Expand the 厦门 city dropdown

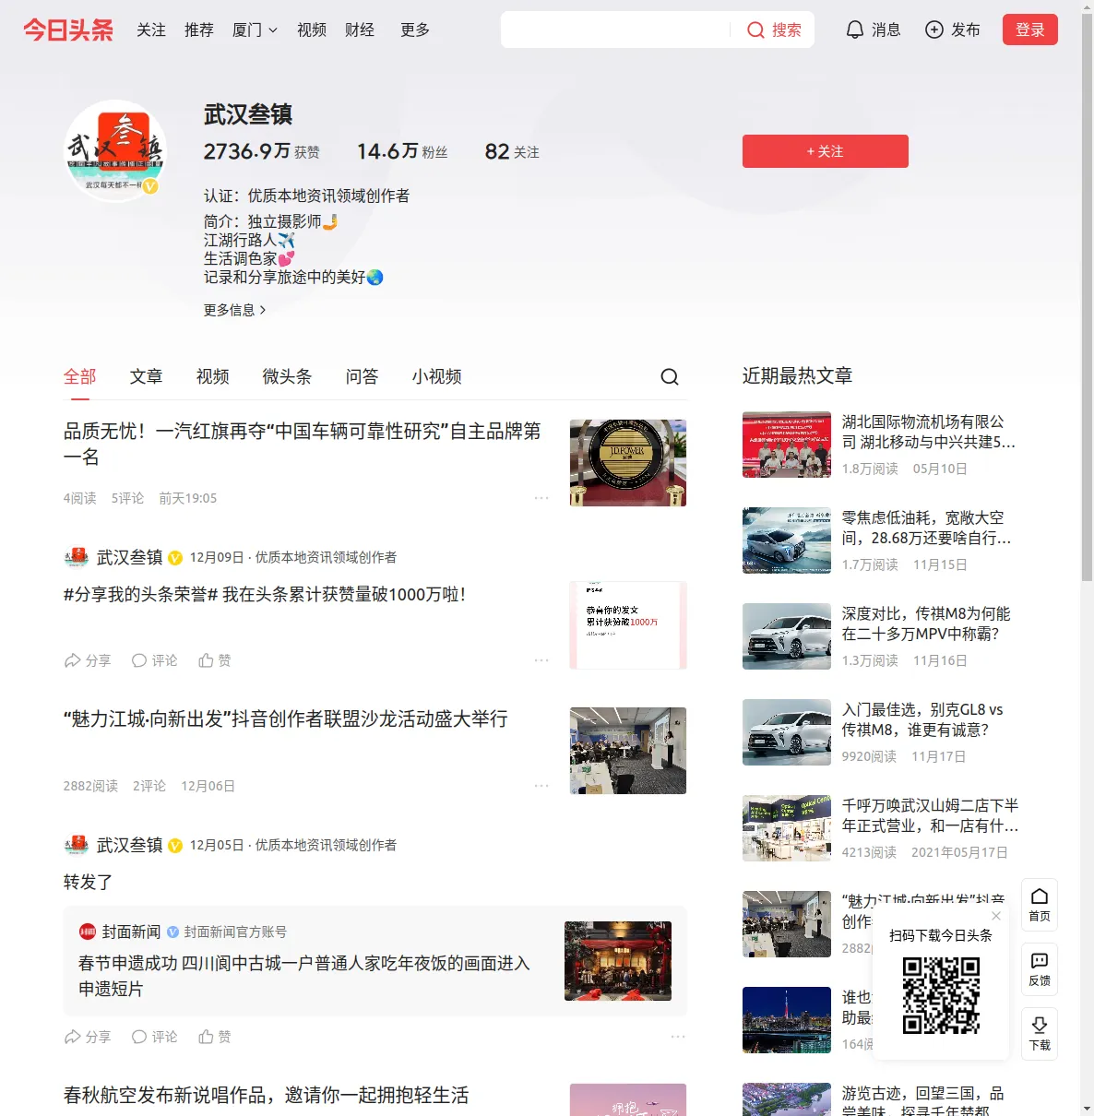255,30
